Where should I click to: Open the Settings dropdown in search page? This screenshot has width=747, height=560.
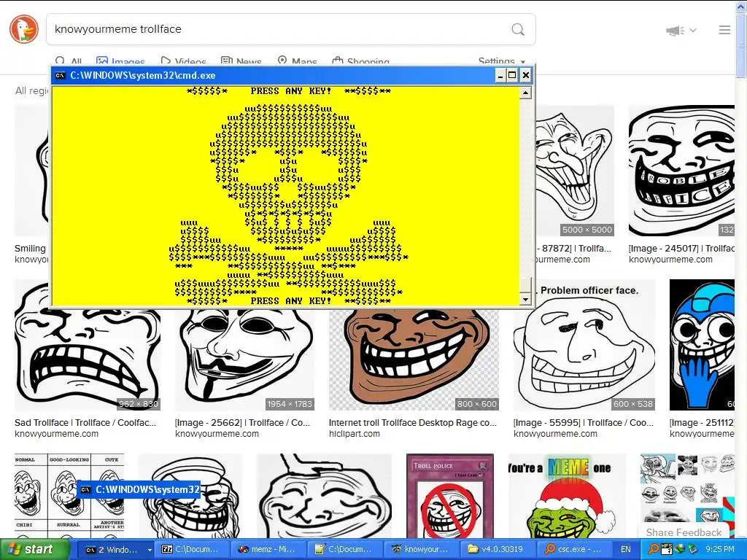[x=502, y=61]
